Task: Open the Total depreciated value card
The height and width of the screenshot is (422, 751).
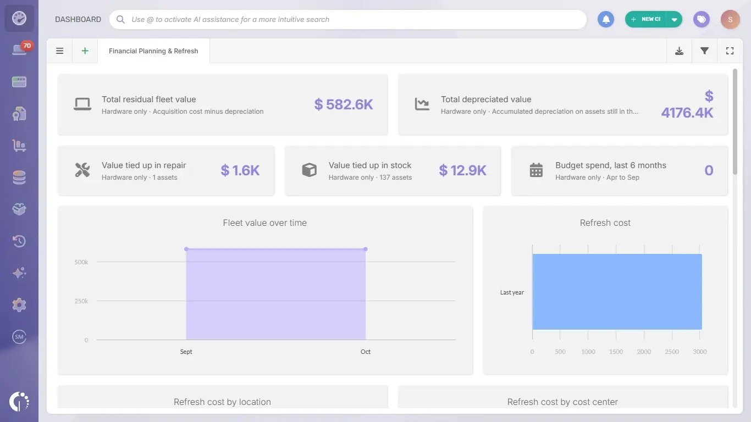Action: [563, 104]
